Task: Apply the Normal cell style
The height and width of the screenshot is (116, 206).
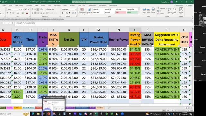Action: [x=109, y=12]
